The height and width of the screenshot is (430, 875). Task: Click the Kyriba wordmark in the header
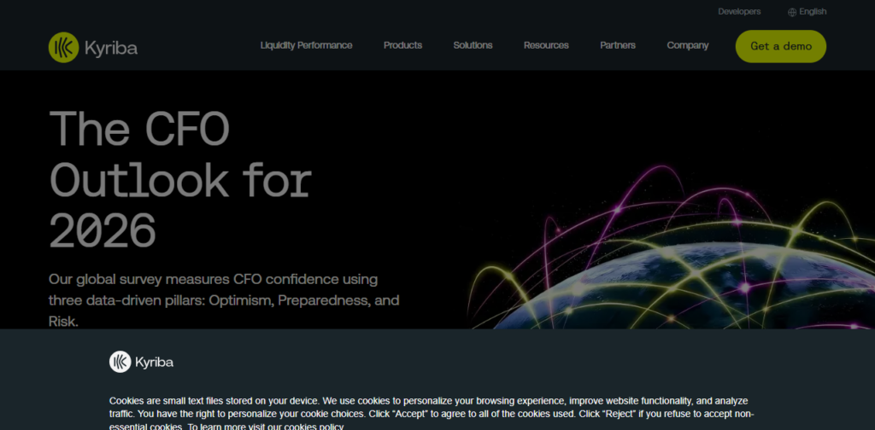click(111, 48)
